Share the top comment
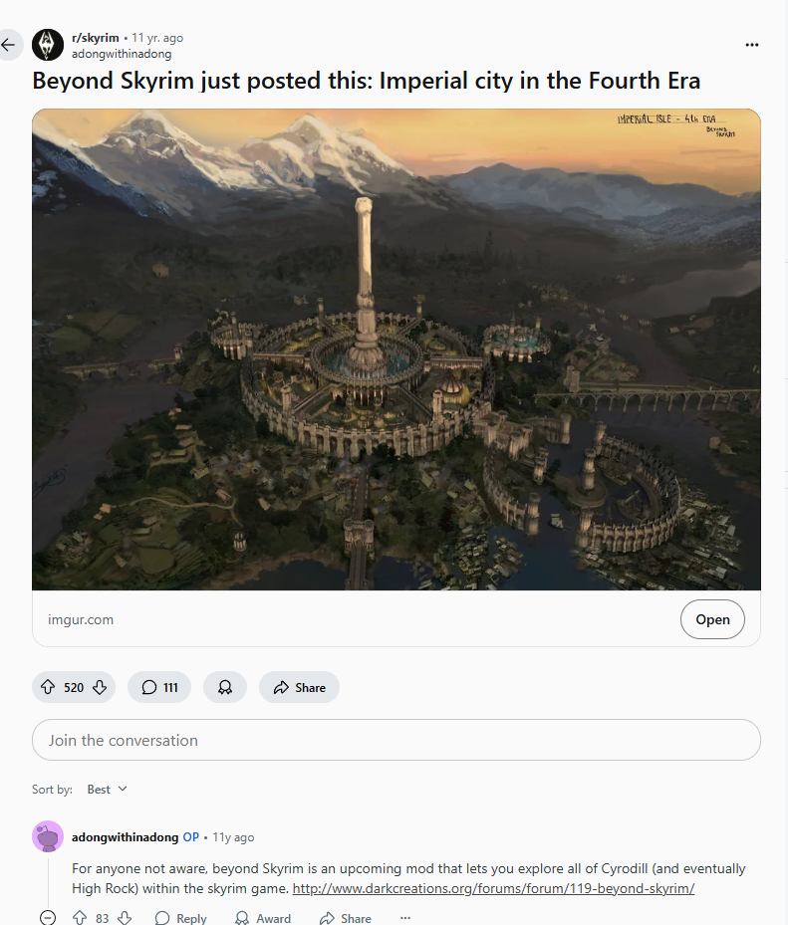The height and width of the screenshot is (925, 788). [346, 918]
